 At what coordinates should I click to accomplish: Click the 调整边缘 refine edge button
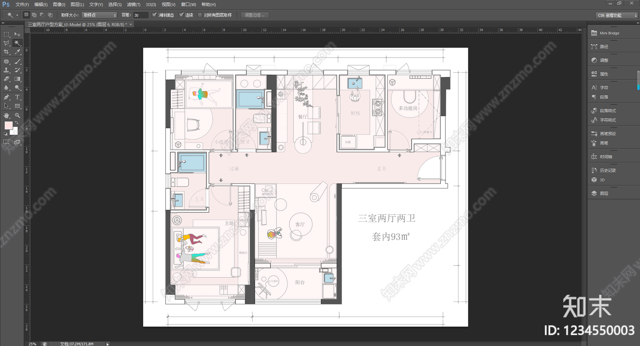pos(255,15)
